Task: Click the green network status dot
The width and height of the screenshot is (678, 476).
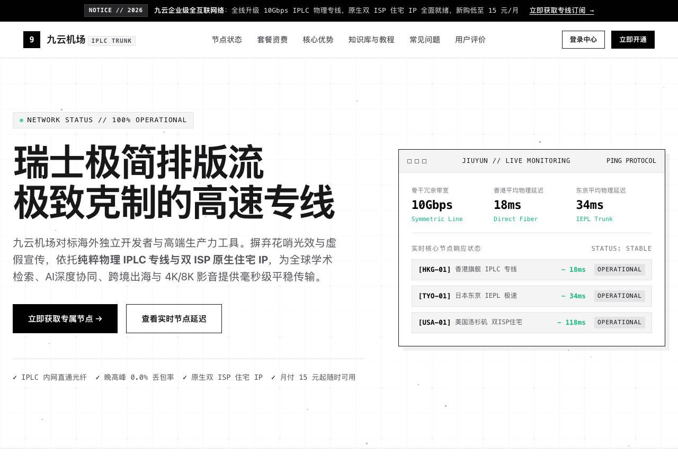Action: pyautogui.click(x=22, y=121)
